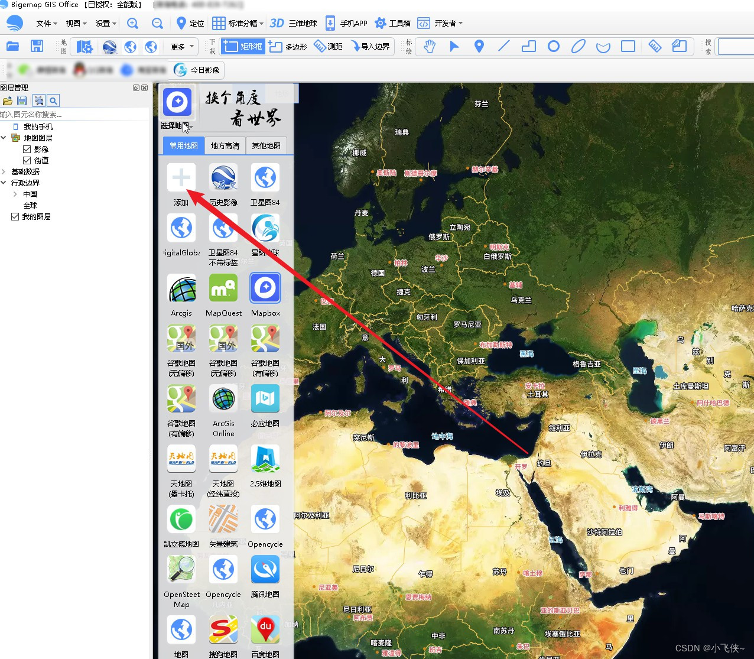Collapse the 地图图层 tree node
Image resolution: width=754 pixels, height=659 pixels.
point(4,138)
